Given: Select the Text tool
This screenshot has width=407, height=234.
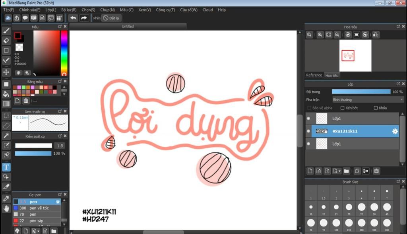Looking at the screenshot, I should click(x=6, y=167).
